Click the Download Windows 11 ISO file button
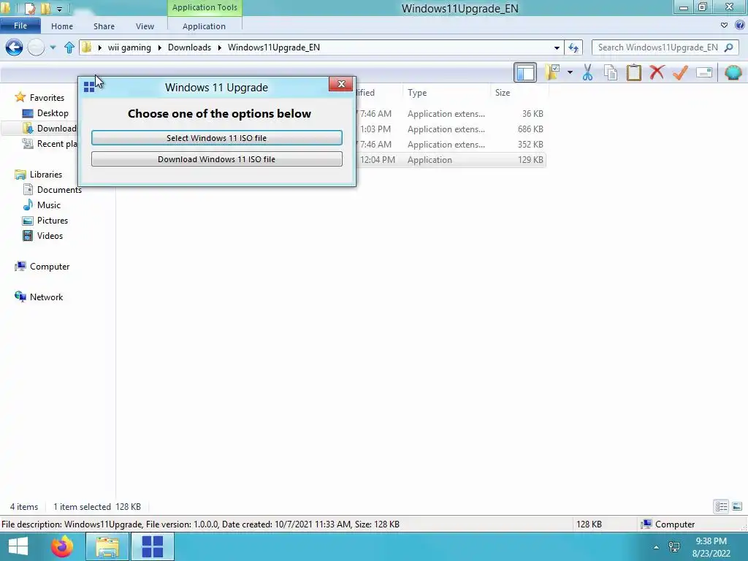Image resolution: width=748 pixels, height=561 pixels. (216, 159)
